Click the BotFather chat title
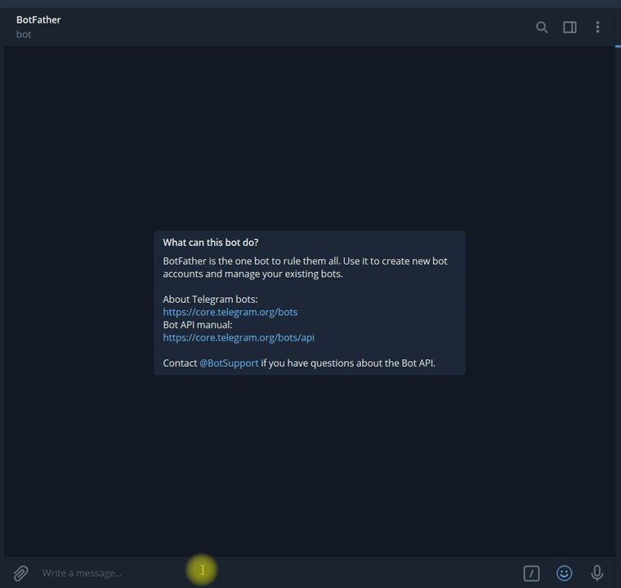Image resolution: width=621 pixels, height=588 pixels. click(38, 20)
